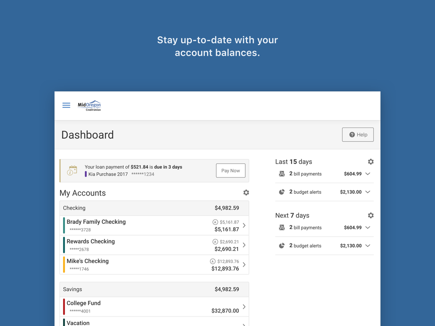435x326 pixels.
Task: Expand budget alerts in Next 7 days
Action: 368,246
